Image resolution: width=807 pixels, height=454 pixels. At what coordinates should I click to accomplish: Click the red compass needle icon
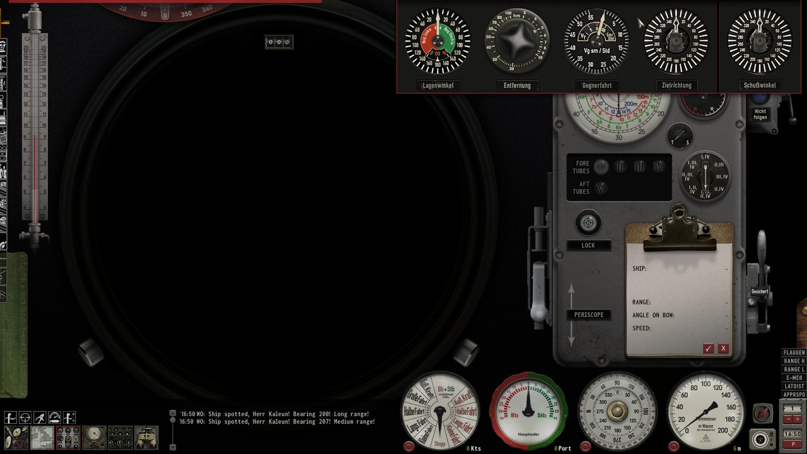point(762,413)
